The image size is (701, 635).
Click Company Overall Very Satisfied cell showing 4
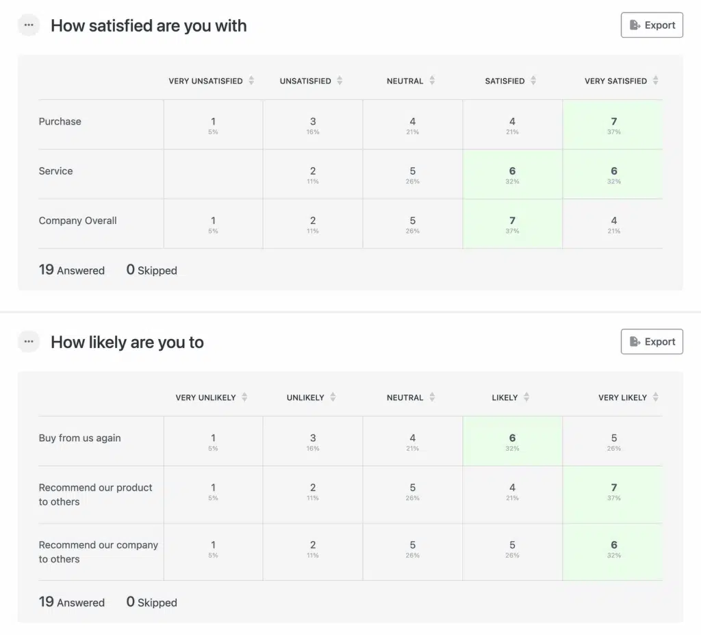tap(613, 224)
